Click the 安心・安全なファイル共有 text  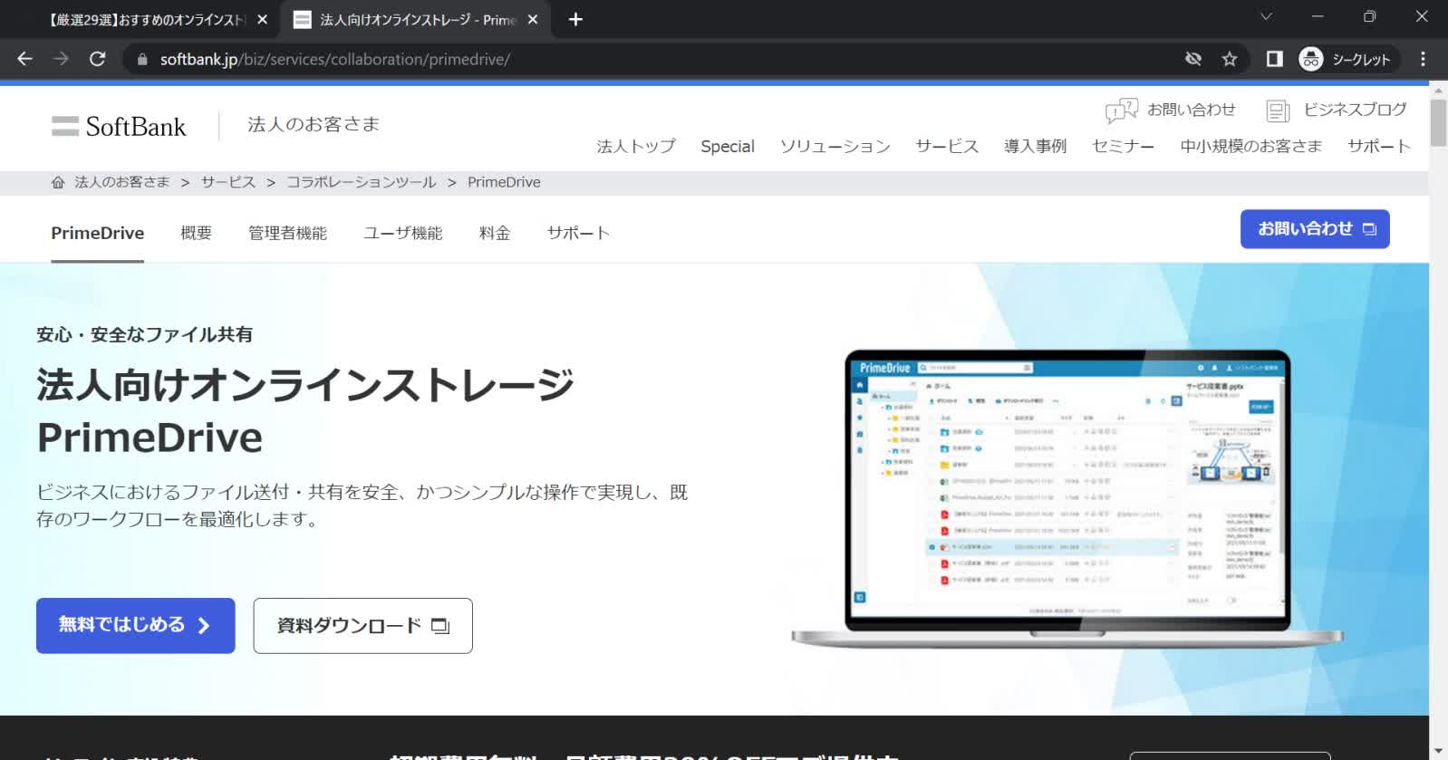click(x=145, y=334)
